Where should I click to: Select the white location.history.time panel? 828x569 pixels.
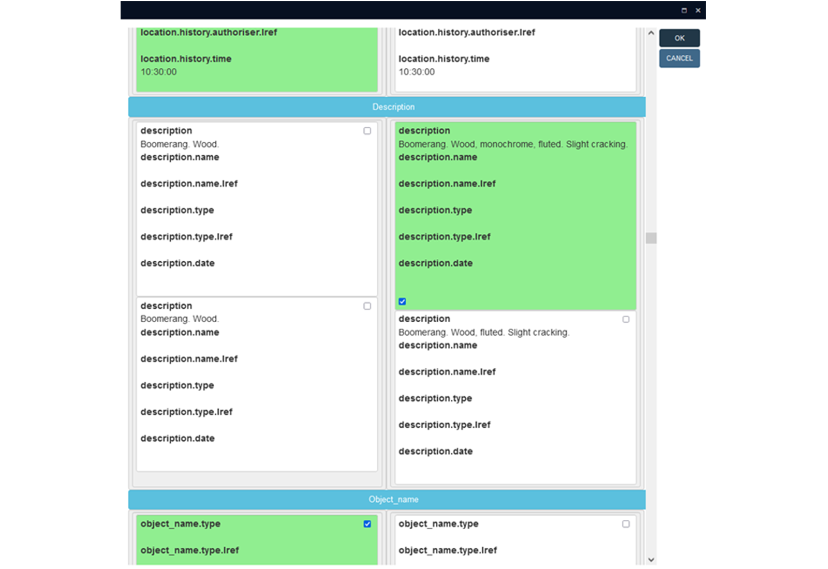[x=515, y=65]
